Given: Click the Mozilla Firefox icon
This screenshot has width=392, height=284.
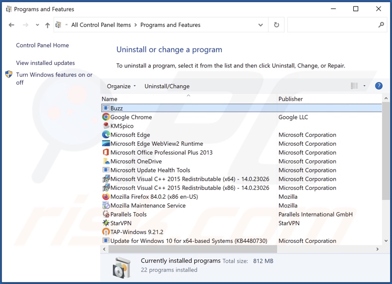Looking at the screenshot, I should coord(106,197).
